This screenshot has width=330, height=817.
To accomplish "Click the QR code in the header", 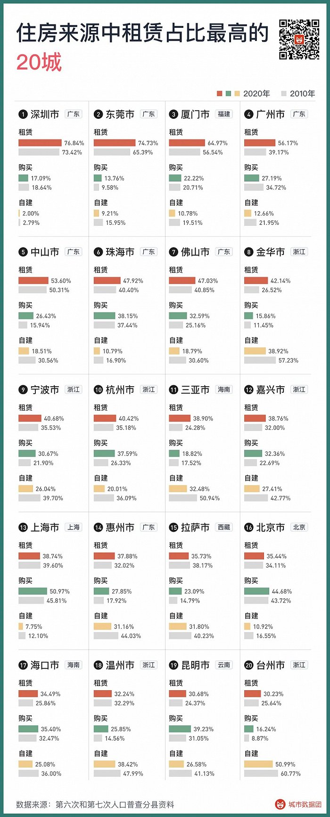I will click(x=299, y=39).
